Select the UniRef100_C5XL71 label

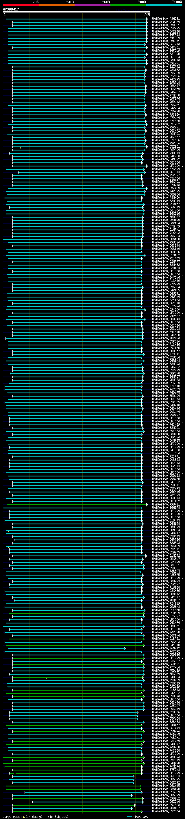point(166,41)
